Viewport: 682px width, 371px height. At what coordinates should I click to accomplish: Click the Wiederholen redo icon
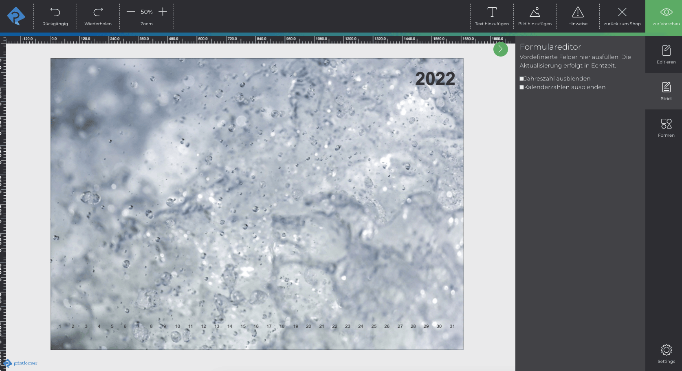pyautogui.click(x=98, y=12)
